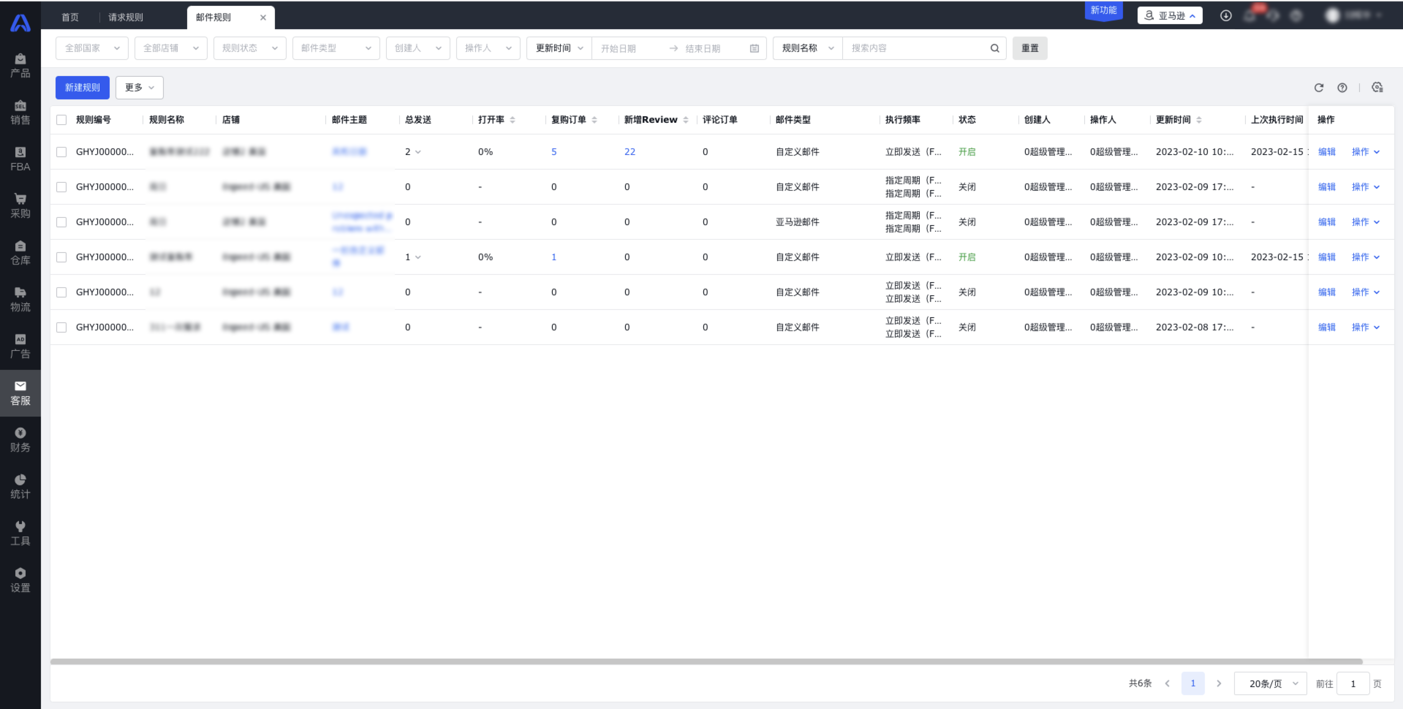Open the 规则名称 search-type dropdown
The image size is (1403, 709).
(807, 48)
